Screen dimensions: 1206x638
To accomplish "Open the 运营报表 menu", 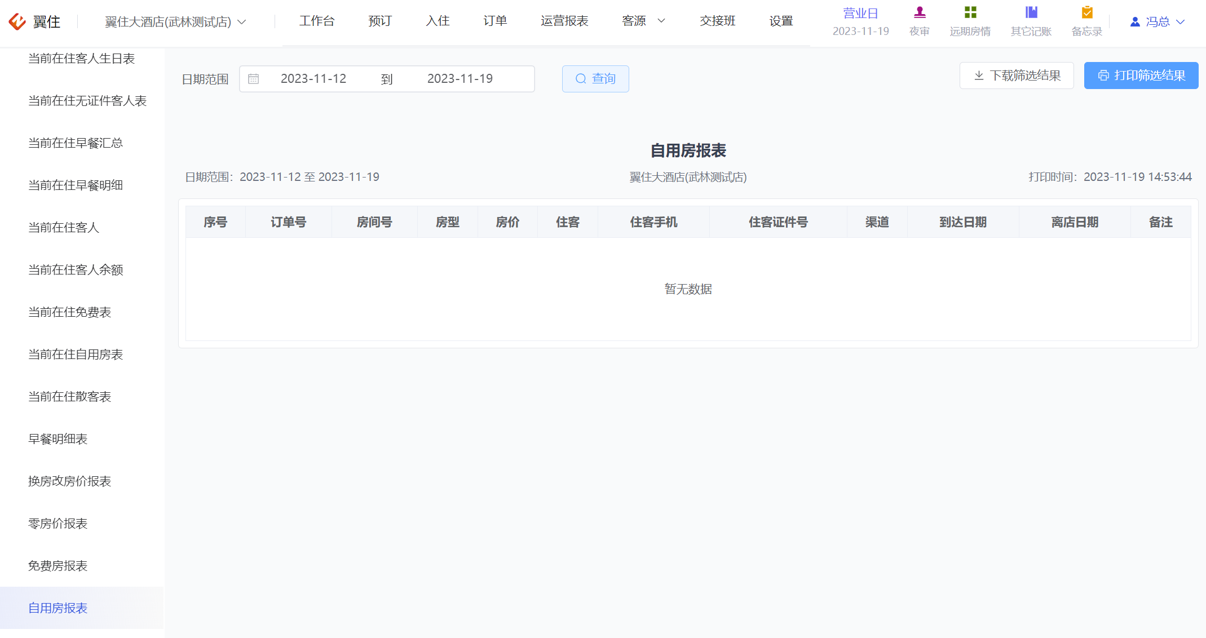I will tap(564, 21).
